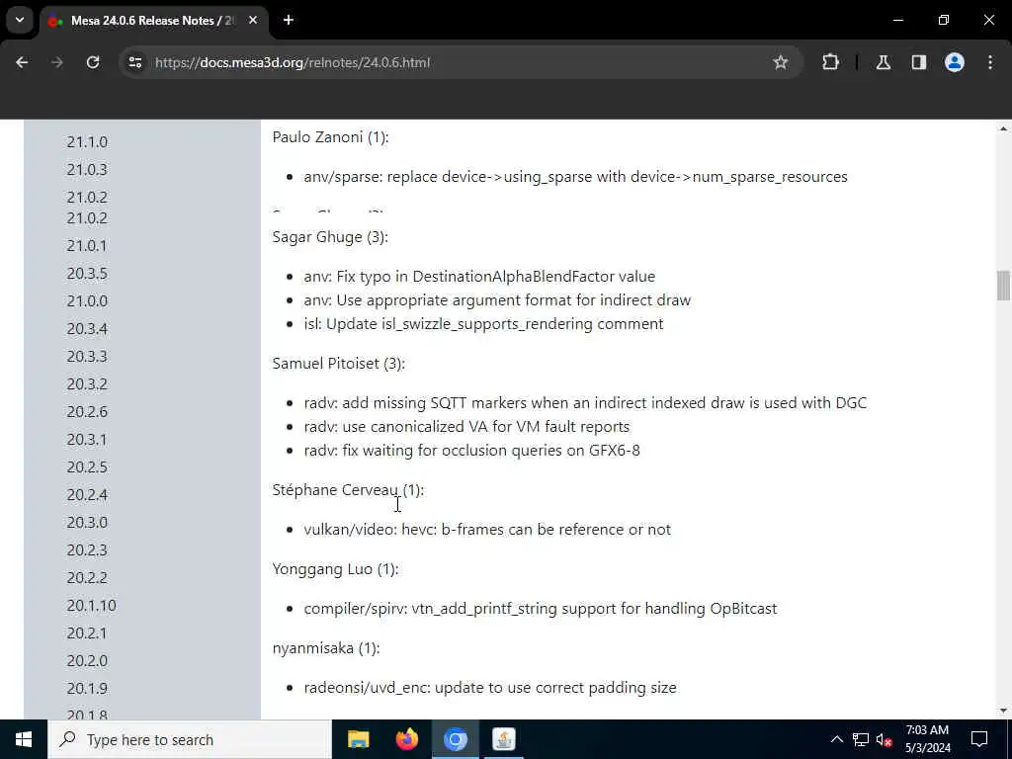Open release notes 21.1.0 link
Image resolution: width=1012 pixels, height=759 pixels.
point(87,142)
